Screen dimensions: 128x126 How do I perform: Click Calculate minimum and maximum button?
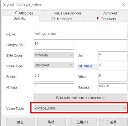(x=80, y=98)
